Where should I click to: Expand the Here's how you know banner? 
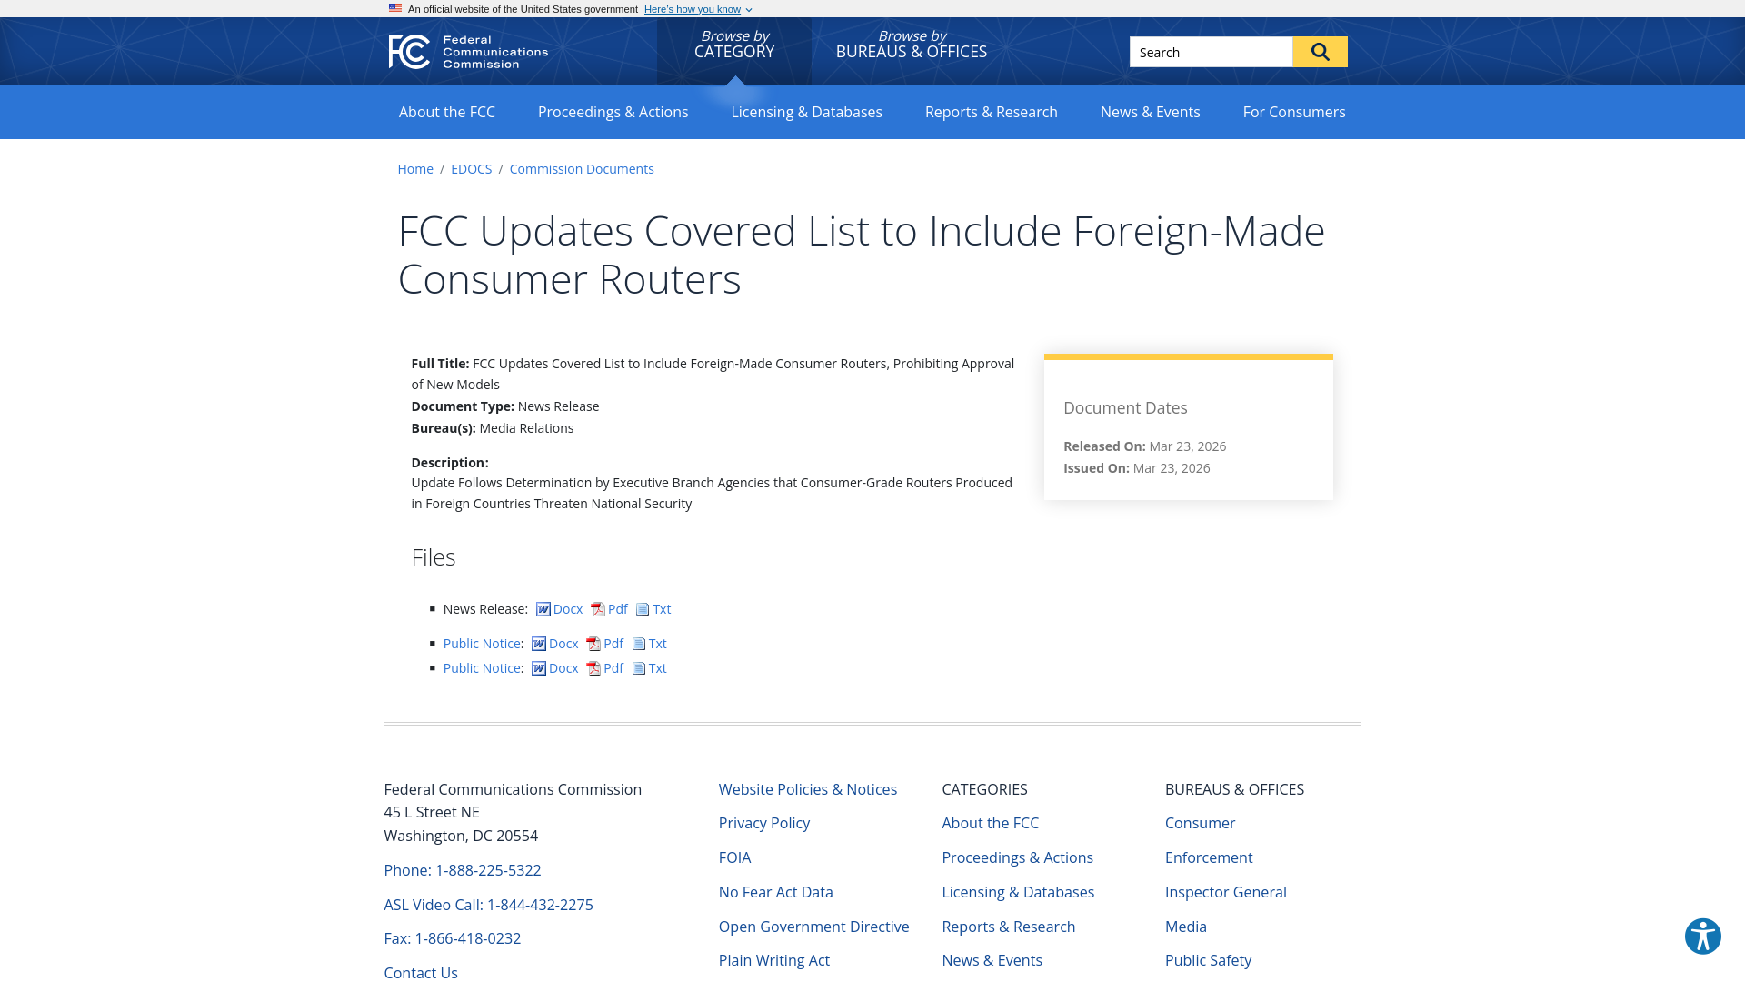pos(693,9)
